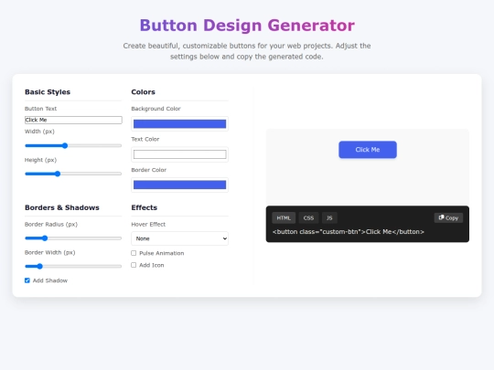Click the Colors section heading
This screenshot has width=494, height=370.
143,92
